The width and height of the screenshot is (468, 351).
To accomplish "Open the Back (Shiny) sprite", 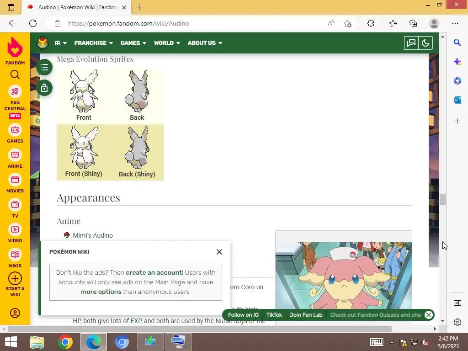I will click(x=137, y=148).
